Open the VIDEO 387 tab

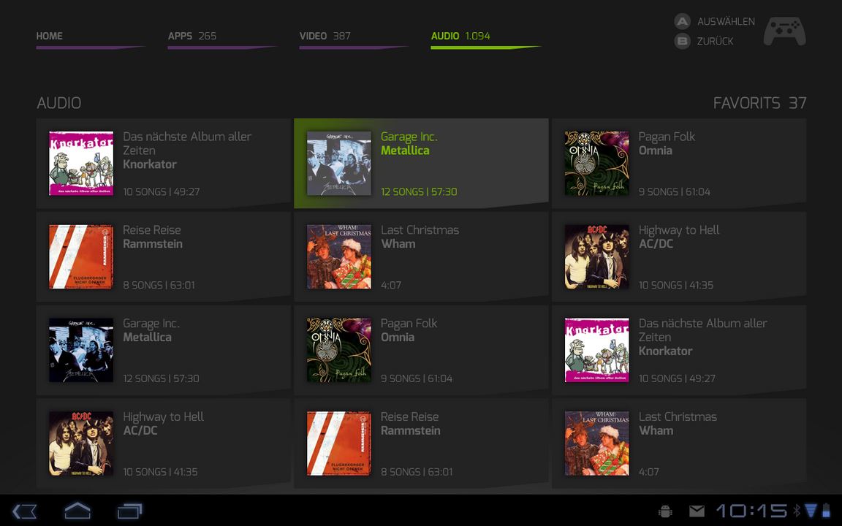pyautogui.click(x=353, y=39)
